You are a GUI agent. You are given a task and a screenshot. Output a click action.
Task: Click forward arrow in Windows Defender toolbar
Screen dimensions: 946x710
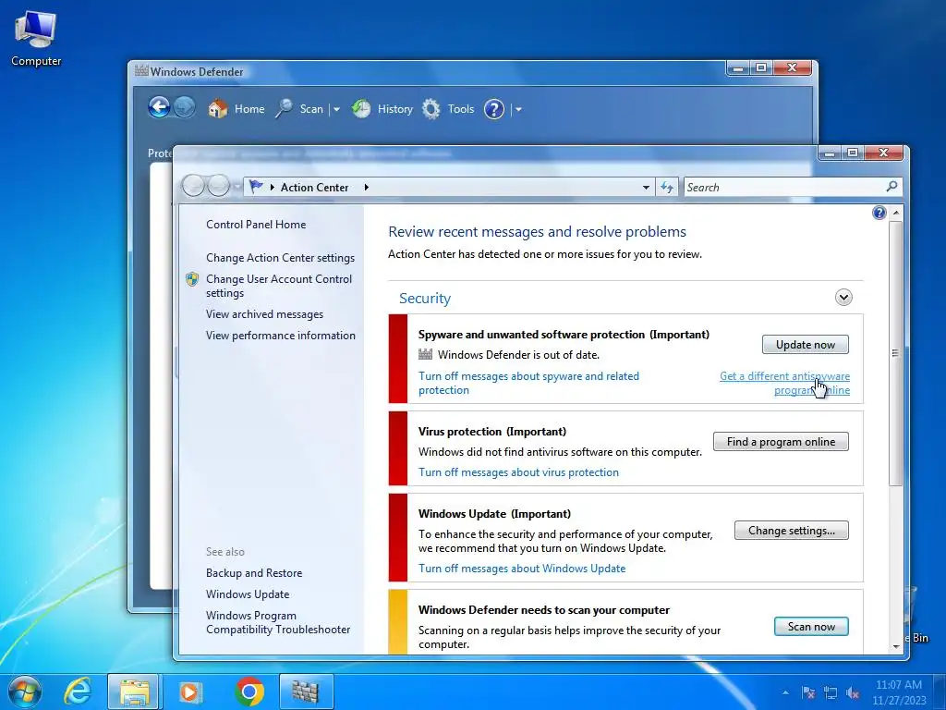tap(184, 108)
